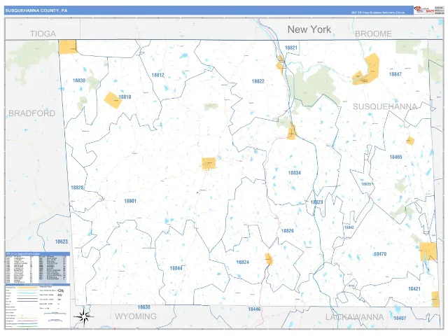Select ZIP code label 18821
The height and width of the screenshot is (336, 448).
coord(291,48)
